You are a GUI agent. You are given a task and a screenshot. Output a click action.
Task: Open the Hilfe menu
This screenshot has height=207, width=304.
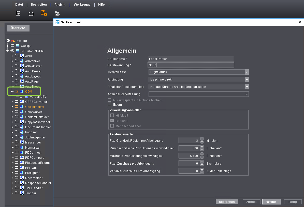click(102, 5)
